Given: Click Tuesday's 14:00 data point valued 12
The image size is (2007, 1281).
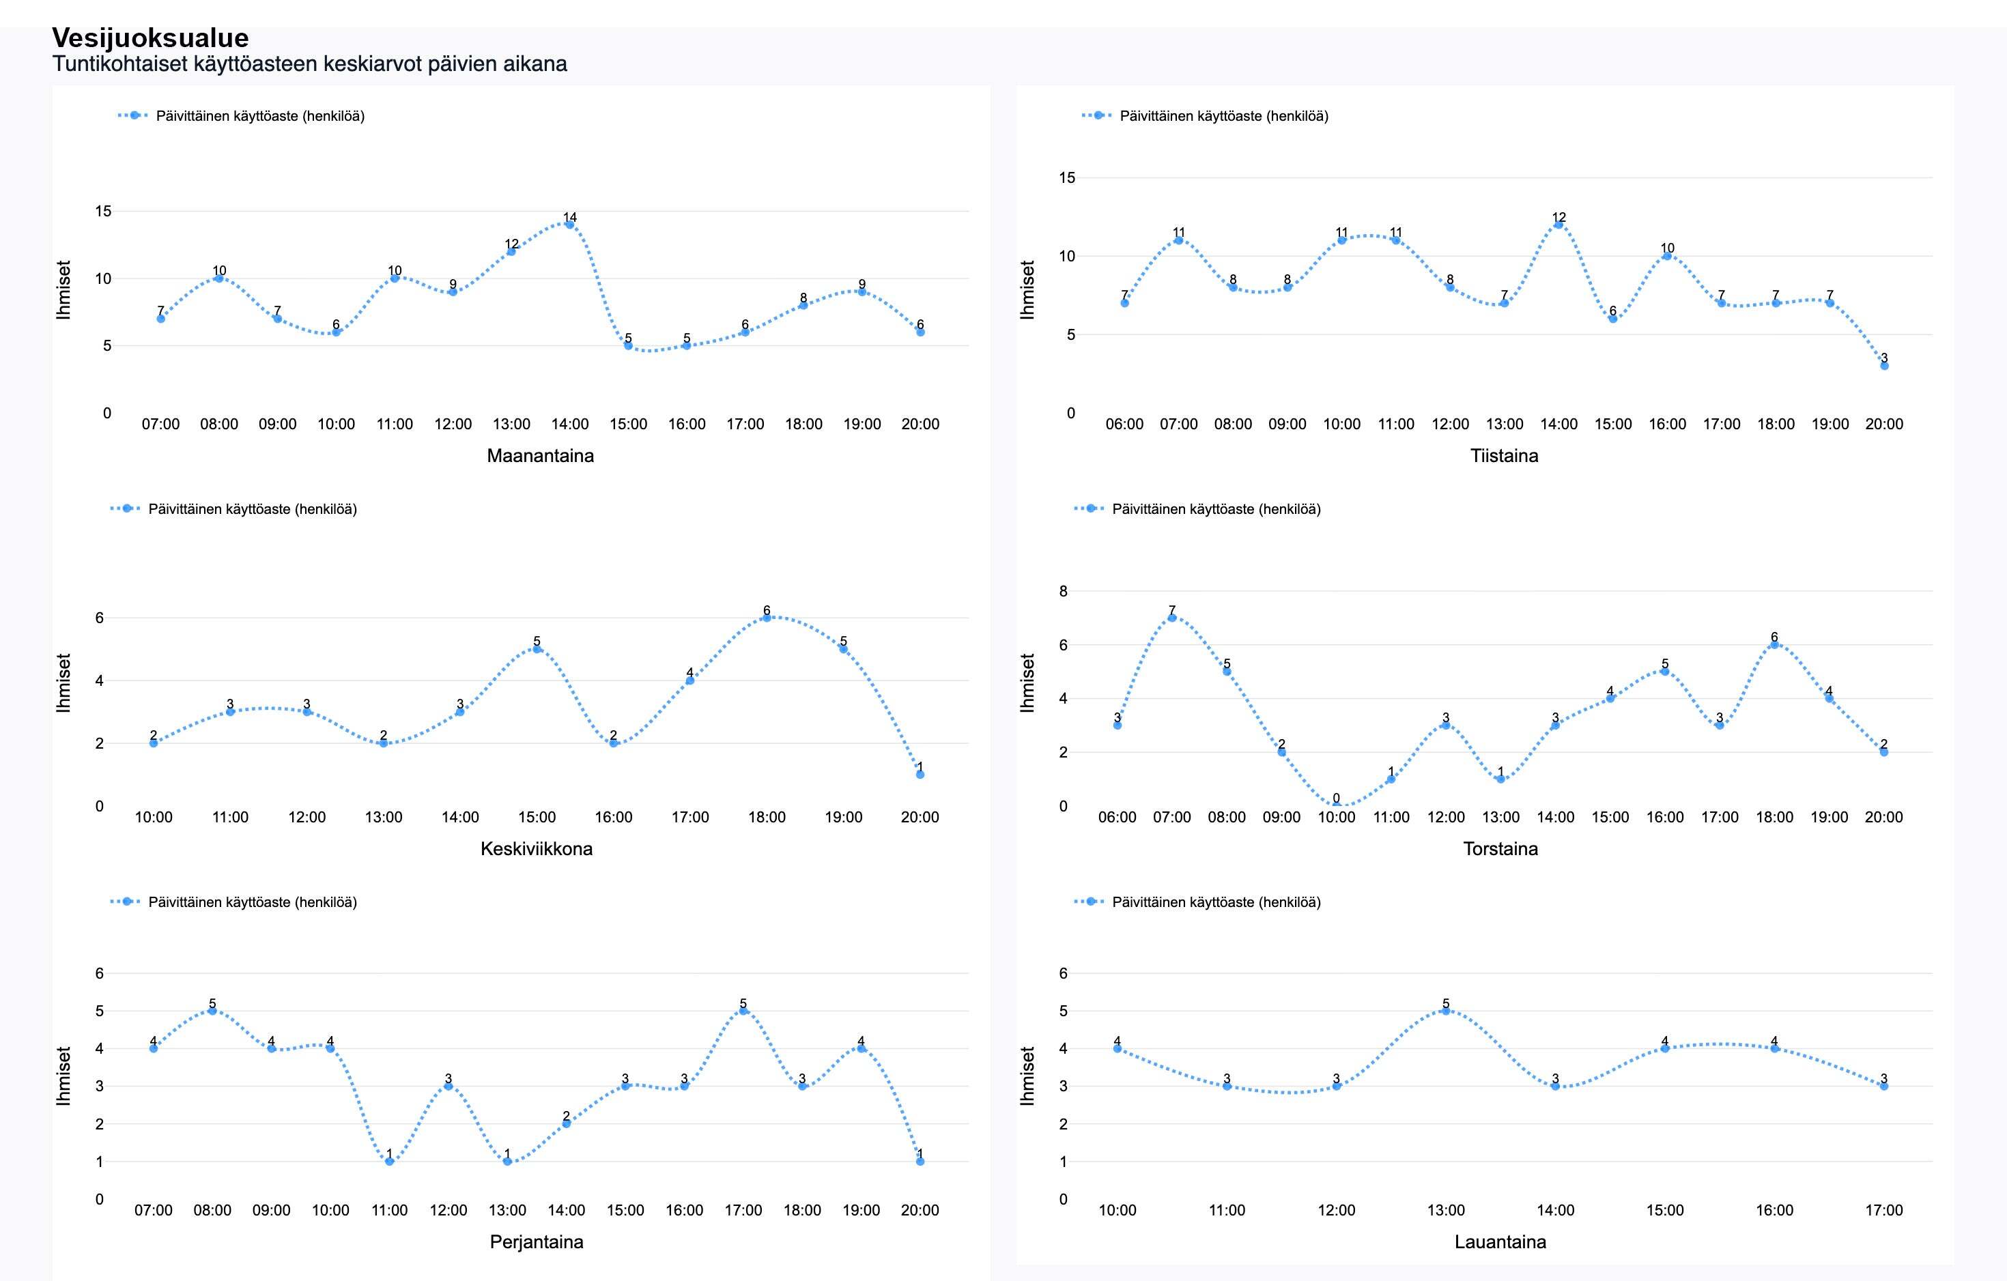Looking at the screenshot, I should [1558, 225].
